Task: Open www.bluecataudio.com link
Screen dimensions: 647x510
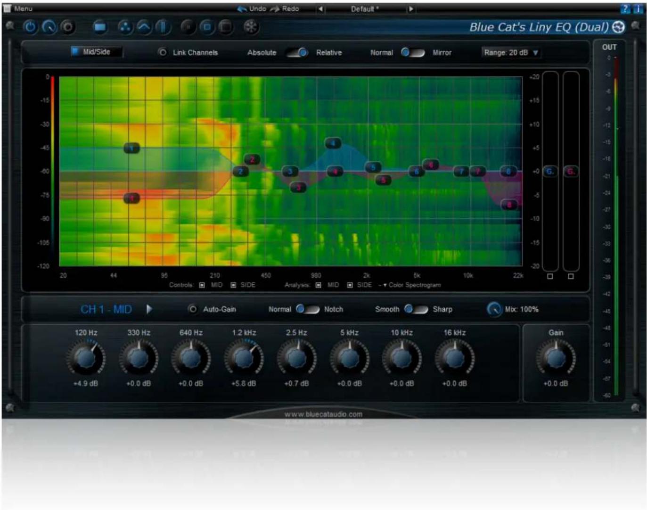Action: [x=323, y=414]
